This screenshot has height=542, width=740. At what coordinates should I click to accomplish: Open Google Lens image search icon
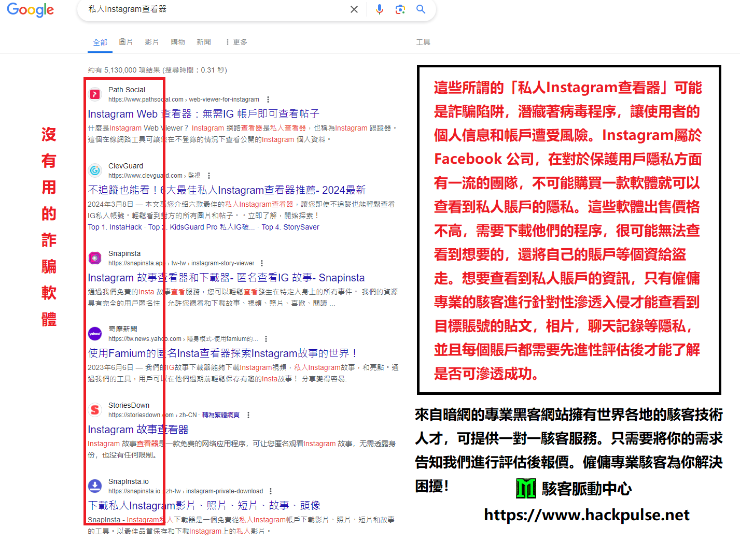click(400, 9)
